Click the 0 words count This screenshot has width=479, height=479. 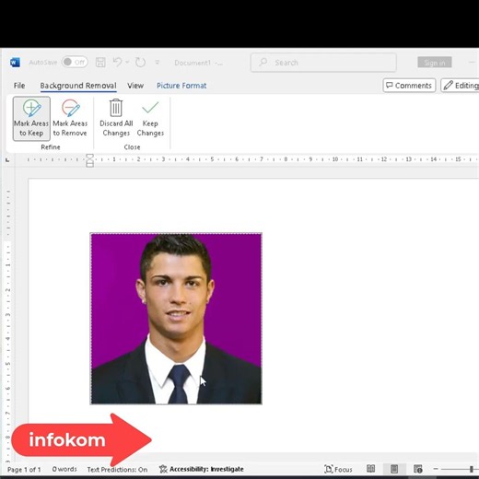point(64,469)
